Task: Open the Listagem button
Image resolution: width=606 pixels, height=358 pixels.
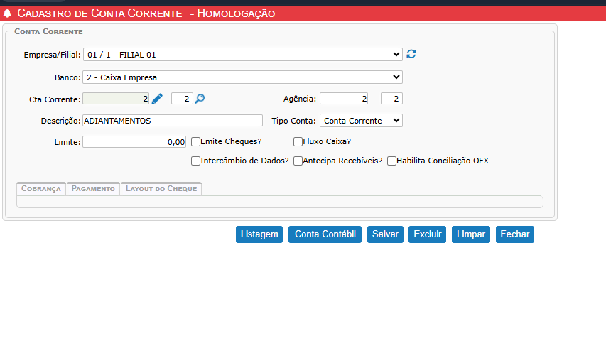Action: [x=259, y=234]
